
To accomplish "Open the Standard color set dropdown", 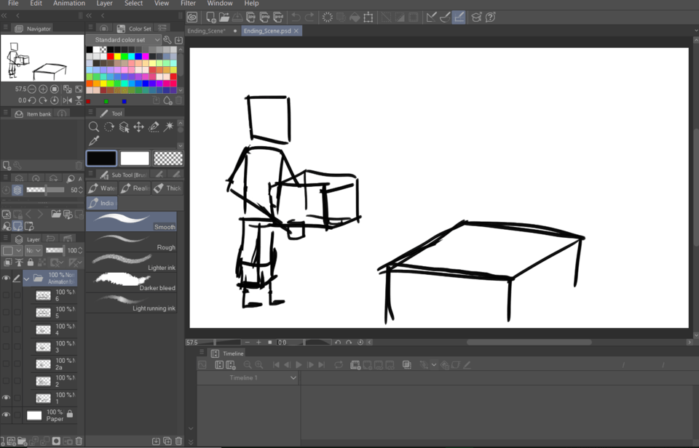I will coord(124,40).
